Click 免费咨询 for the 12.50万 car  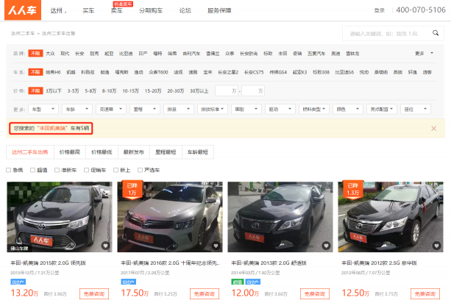click(x=425, y=293)
